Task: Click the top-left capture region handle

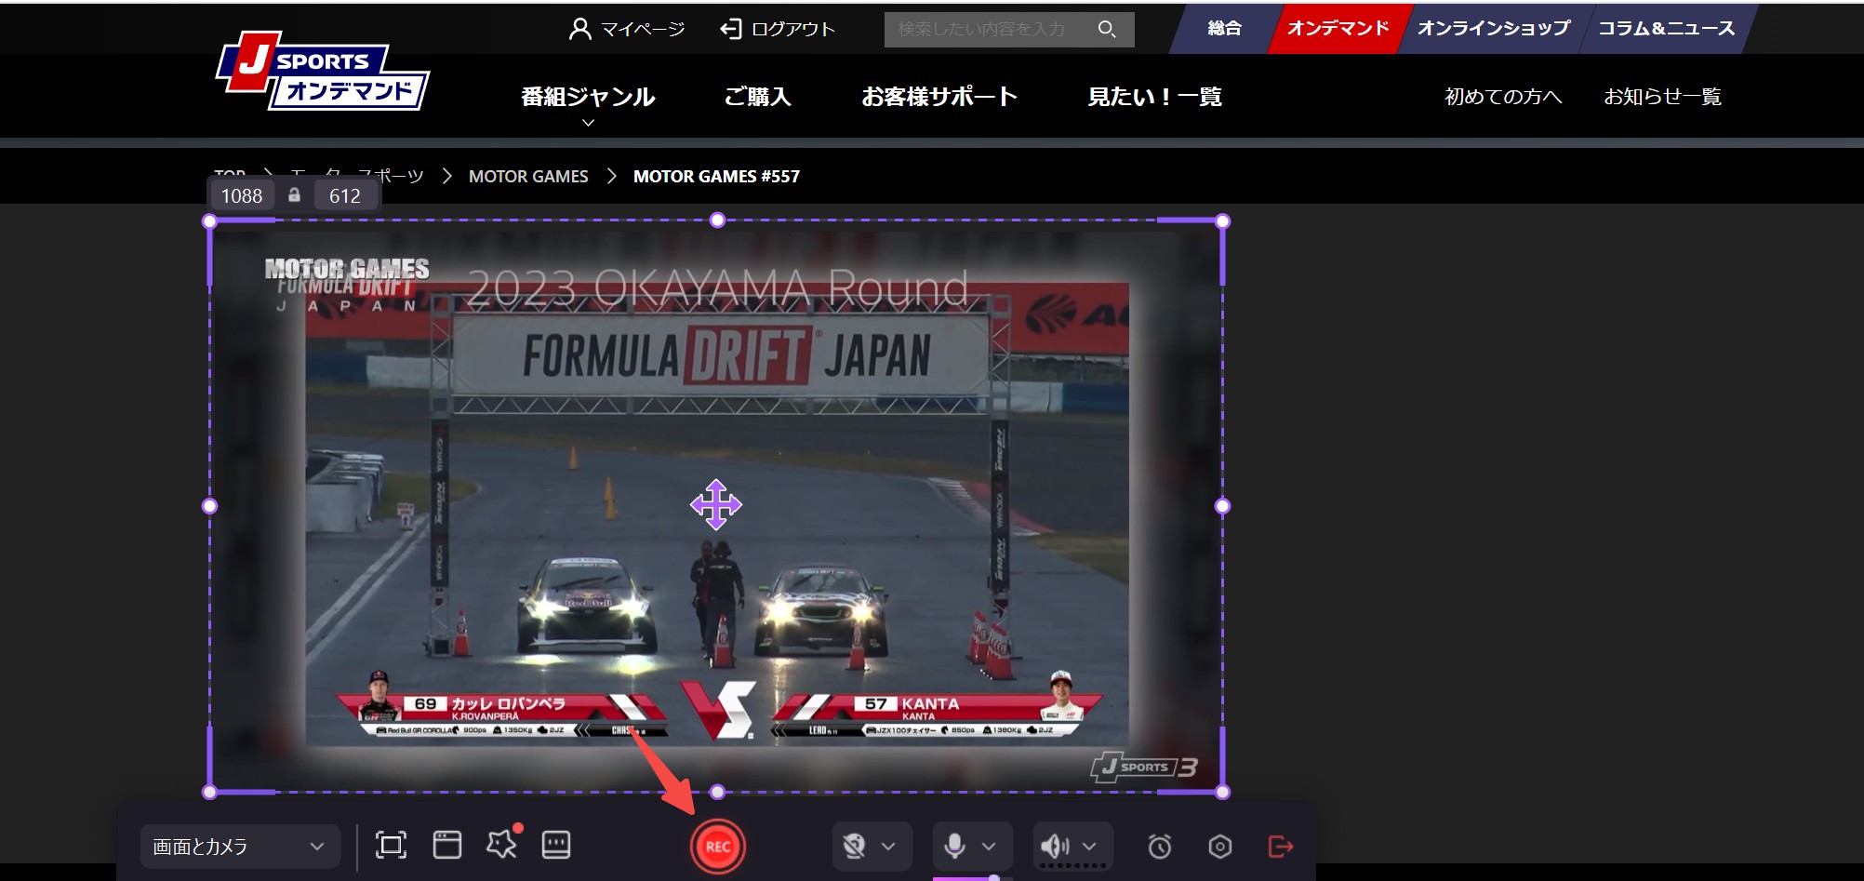Action: [x=210, y=221]
